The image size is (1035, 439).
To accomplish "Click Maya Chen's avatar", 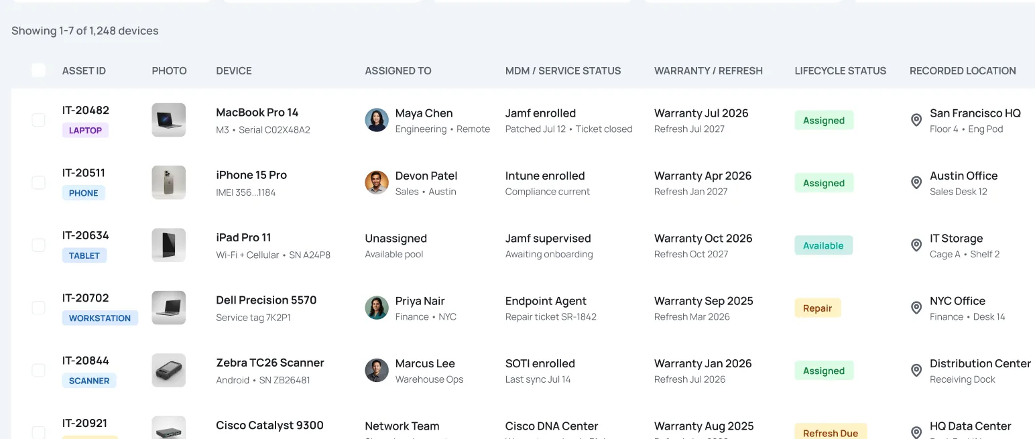I will click(377, 120).
